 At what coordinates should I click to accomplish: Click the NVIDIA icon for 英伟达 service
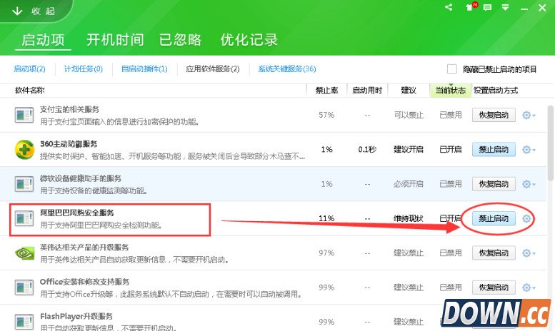point(24,253)
